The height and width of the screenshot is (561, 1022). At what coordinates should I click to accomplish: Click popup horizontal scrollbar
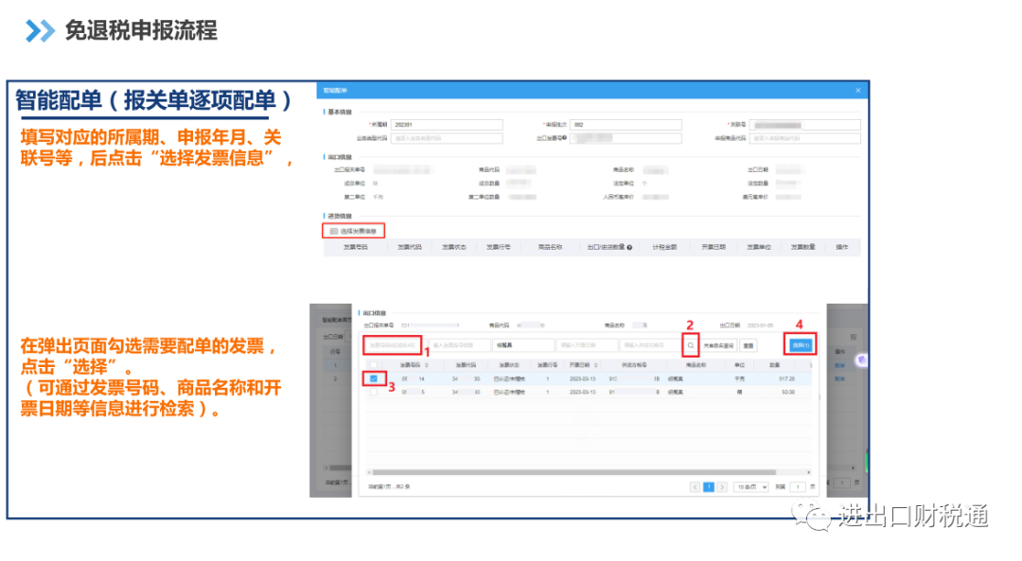[x=573, y=472]
